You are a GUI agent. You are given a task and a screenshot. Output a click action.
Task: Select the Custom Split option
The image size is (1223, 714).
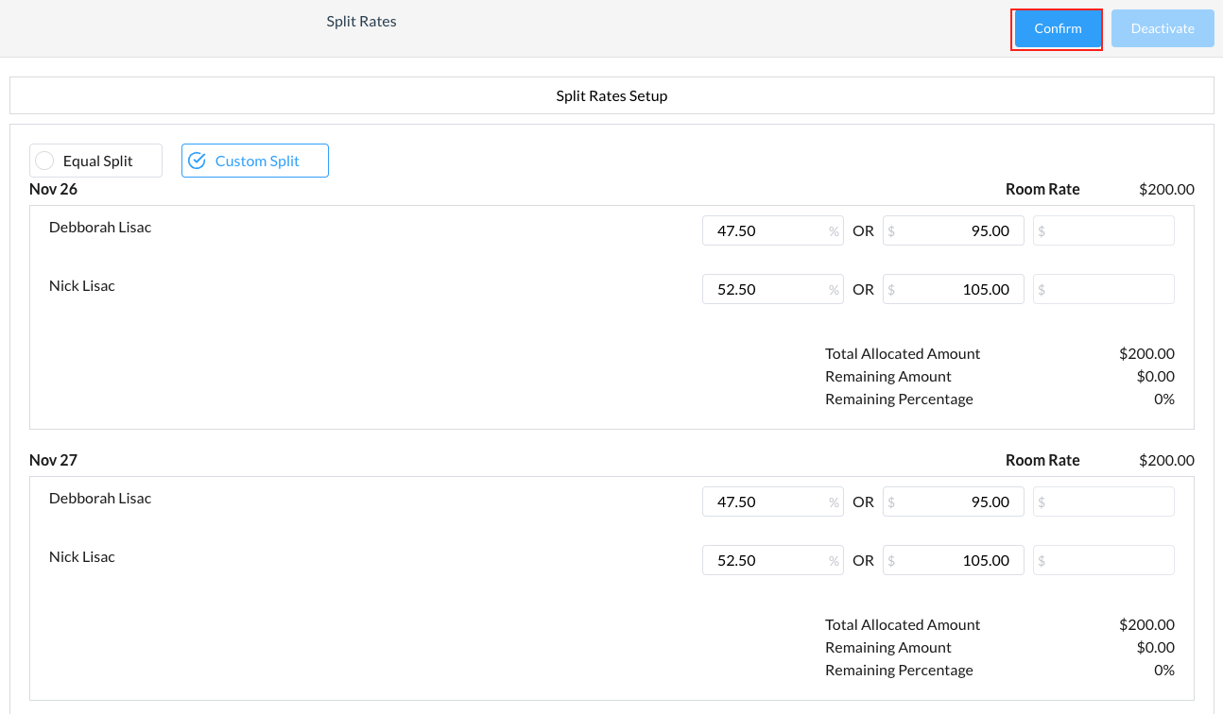pos(254,160)
